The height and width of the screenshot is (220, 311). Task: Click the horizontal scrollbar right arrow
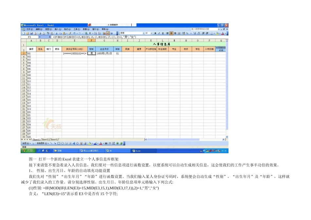(223, 139)
